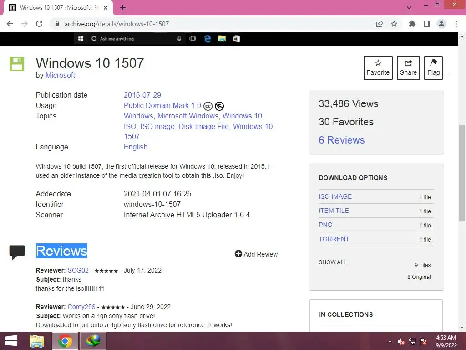The height and width of the screenshot is (350, 466).
Task: Bookmark this tab with star icon
Action: 394,24
